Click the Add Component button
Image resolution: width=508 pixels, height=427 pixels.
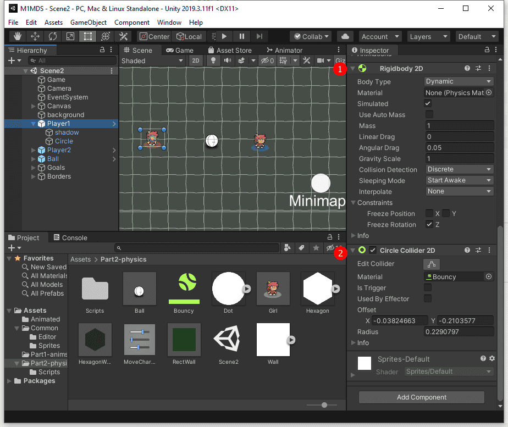tap(421, 397)
